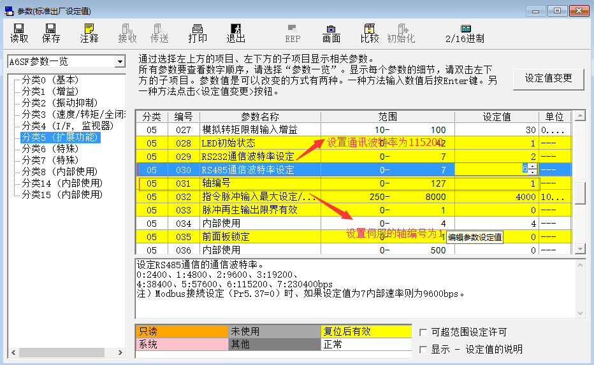Enable 显示 - 设定值的说明 checkbox
The width and height of the screenshot is (594, 365).
click(x=423, y=350)
